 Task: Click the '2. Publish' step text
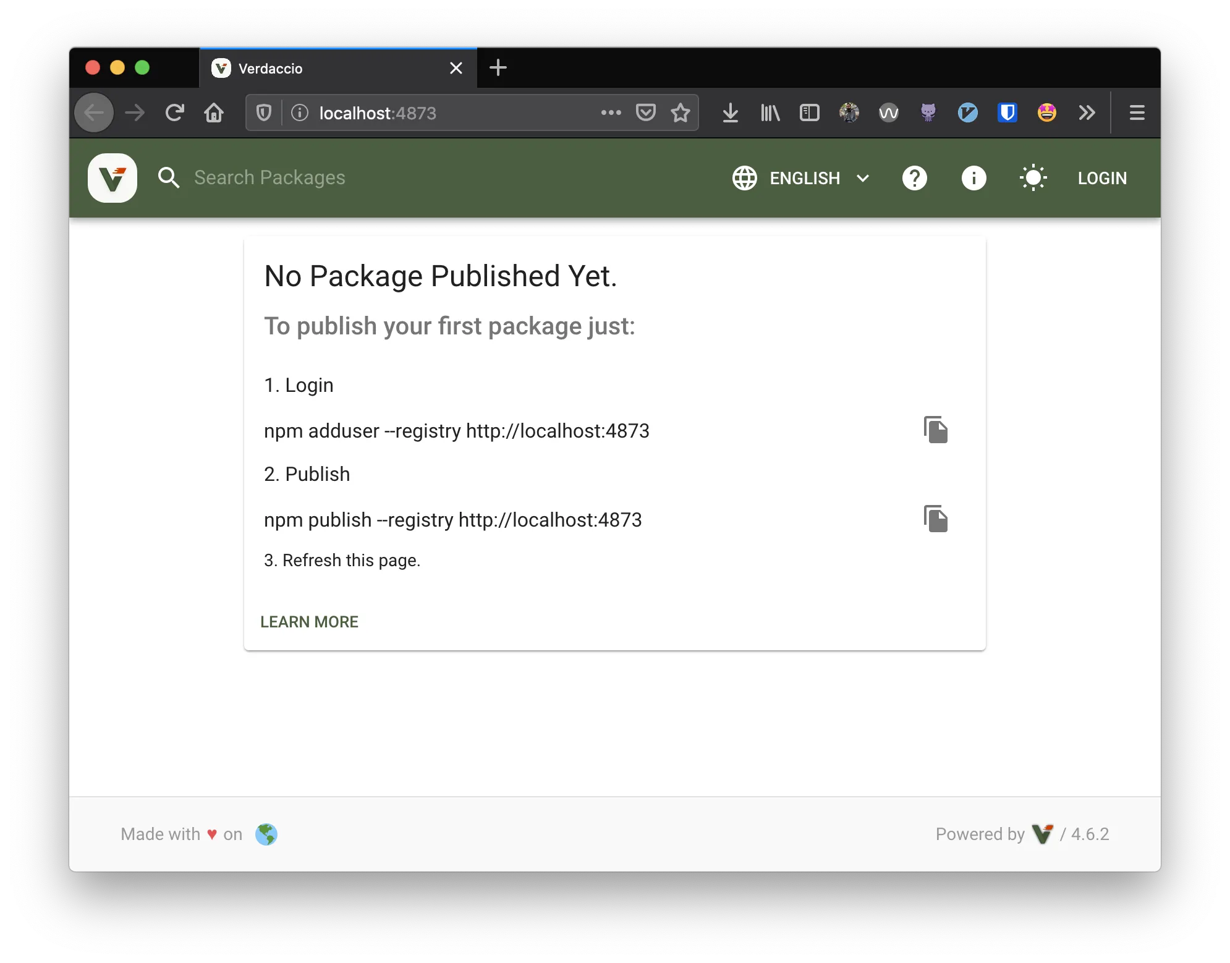coord(307,474)
